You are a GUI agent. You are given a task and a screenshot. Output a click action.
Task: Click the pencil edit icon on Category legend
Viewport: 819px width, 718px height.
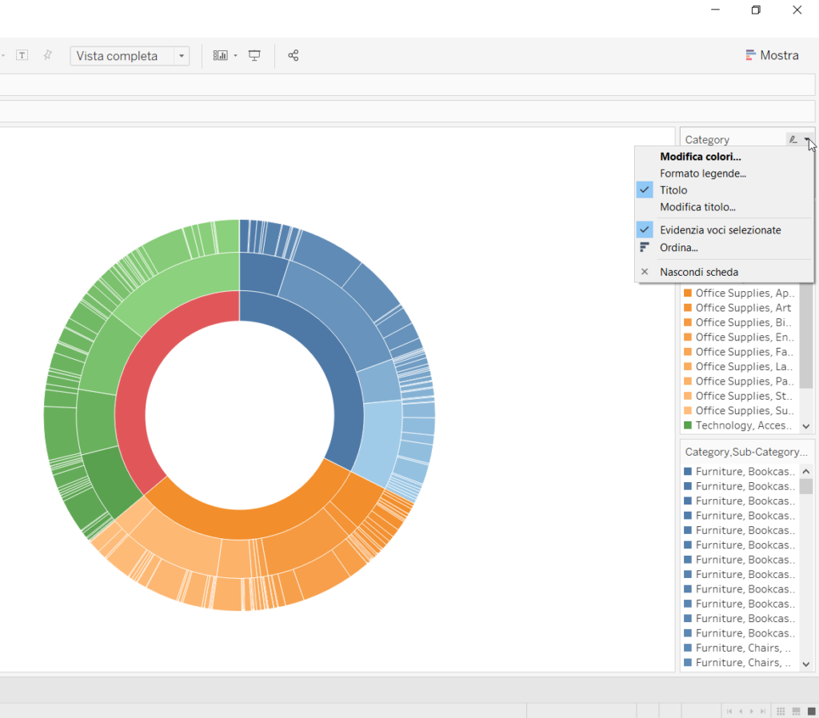[x=791, y=139]
